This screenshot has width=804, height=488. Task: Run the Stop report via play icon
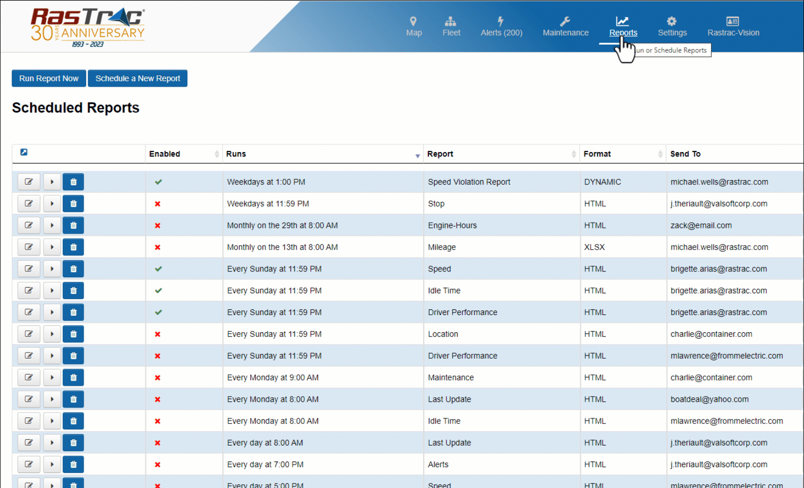[52, 204]
